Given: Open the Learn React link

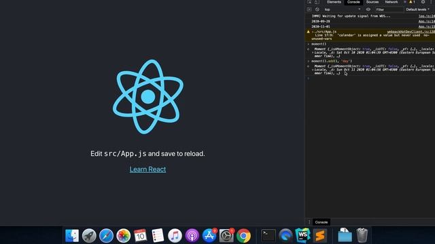Looking at the screenshot, I should pos(147,169).
